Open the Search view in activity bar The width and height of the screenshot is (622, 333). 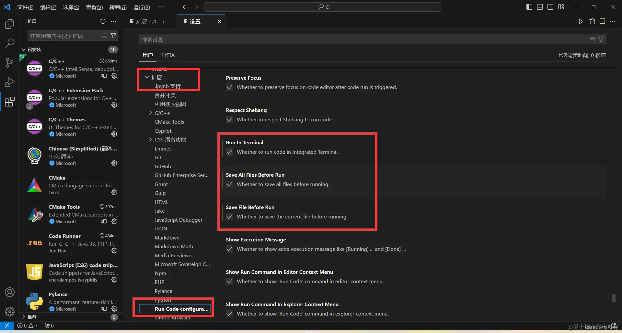[10, 43]
